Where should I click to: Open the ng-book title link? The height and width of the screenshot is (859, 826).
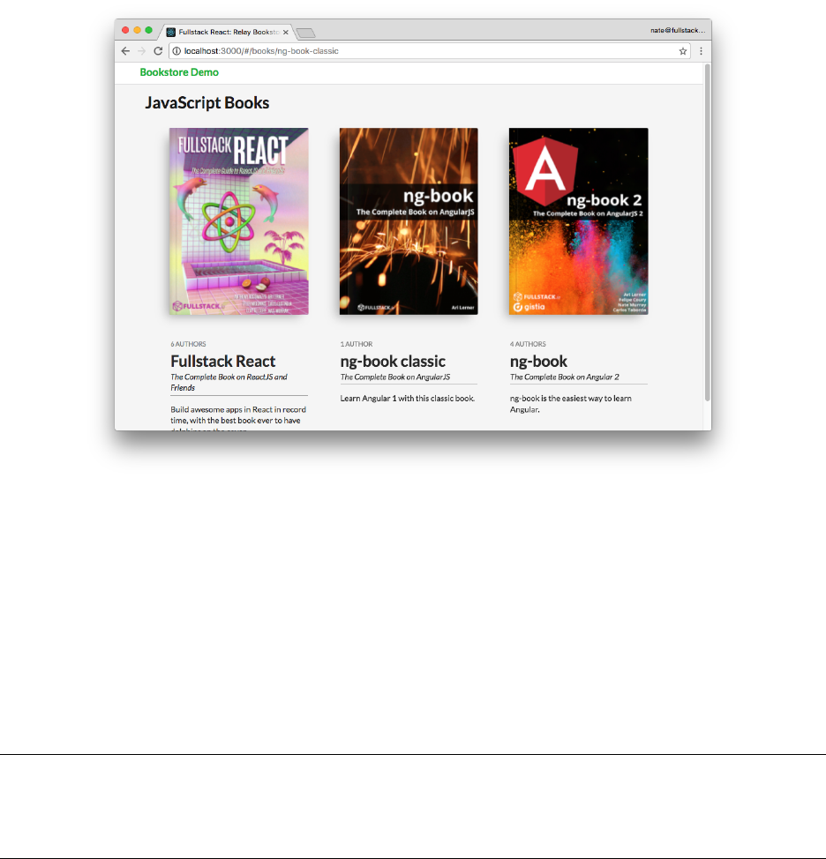538,362
